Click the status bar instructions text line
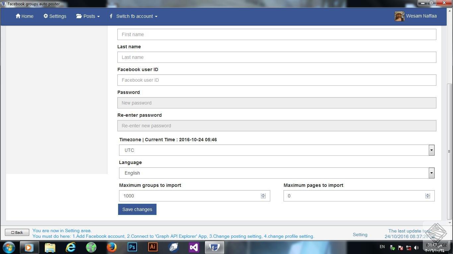The width and height of the screenshot is (453, 254). [x=173, y=236]
